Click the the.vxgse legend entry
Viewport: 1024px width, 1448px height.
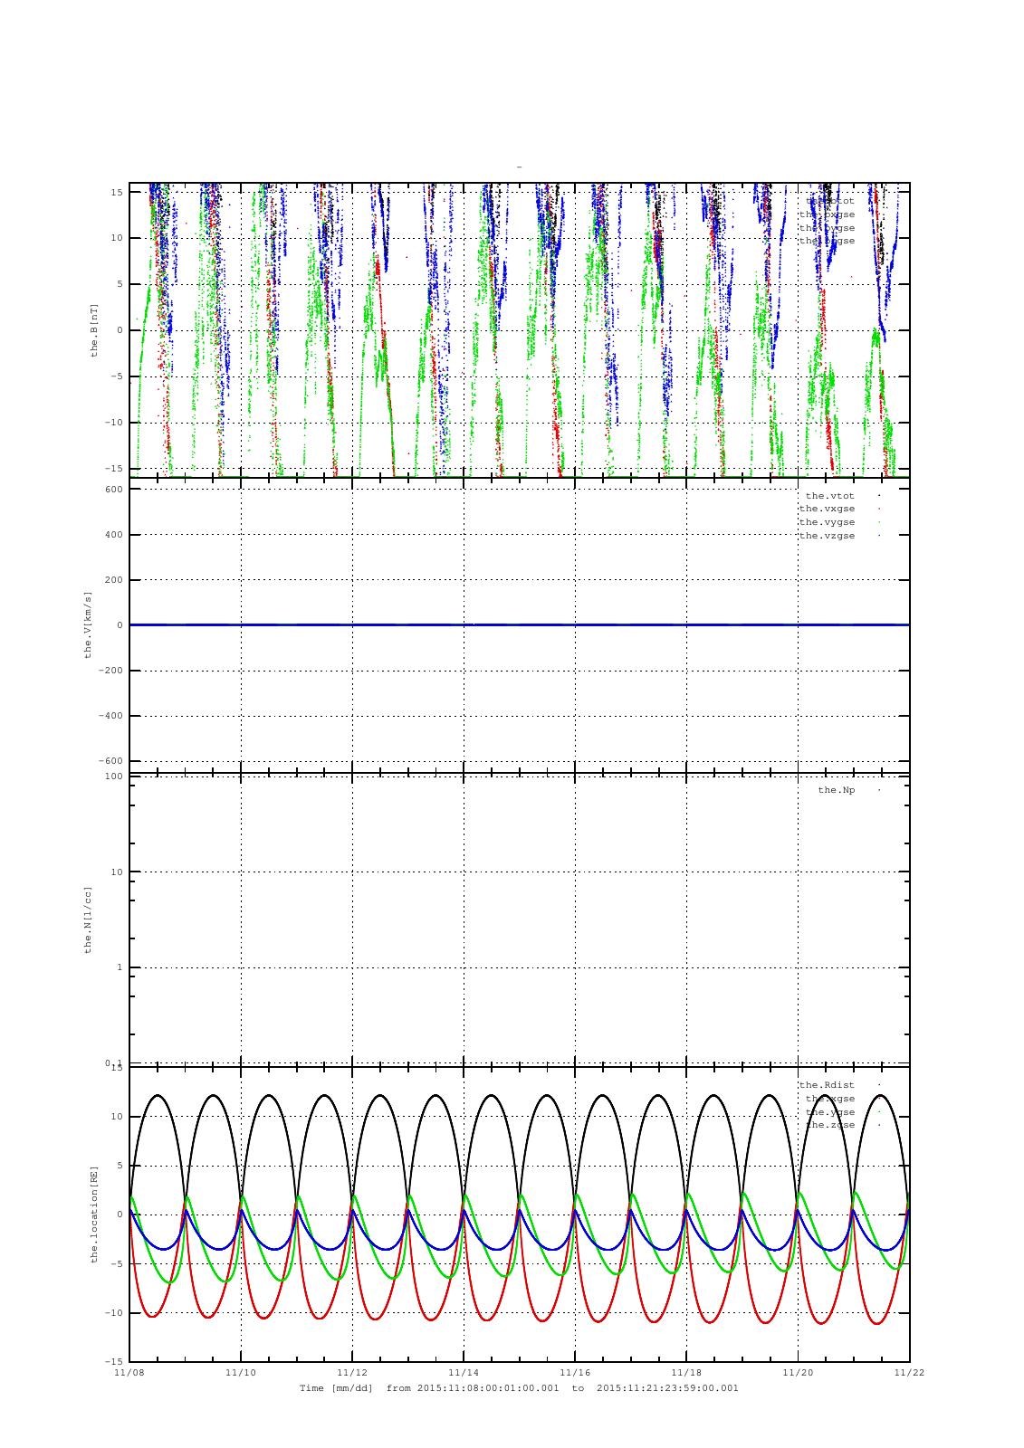(827, 509)
